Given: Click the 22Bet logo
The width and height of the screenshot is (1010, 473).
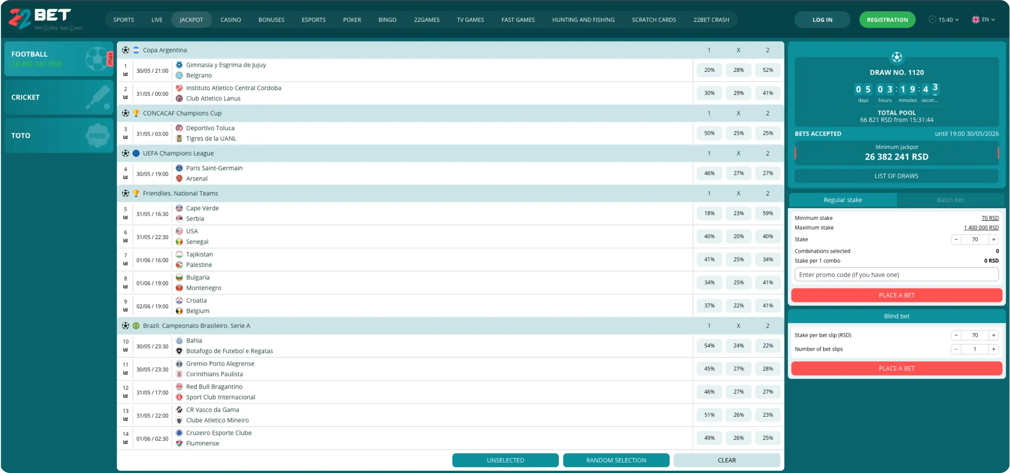Looking at the screenshot, I should coord(45,19).
